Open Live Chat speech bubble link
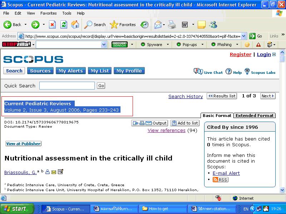The width and height of the screenshot is (286, 214). pyautogui.click(x=208, y=72)
